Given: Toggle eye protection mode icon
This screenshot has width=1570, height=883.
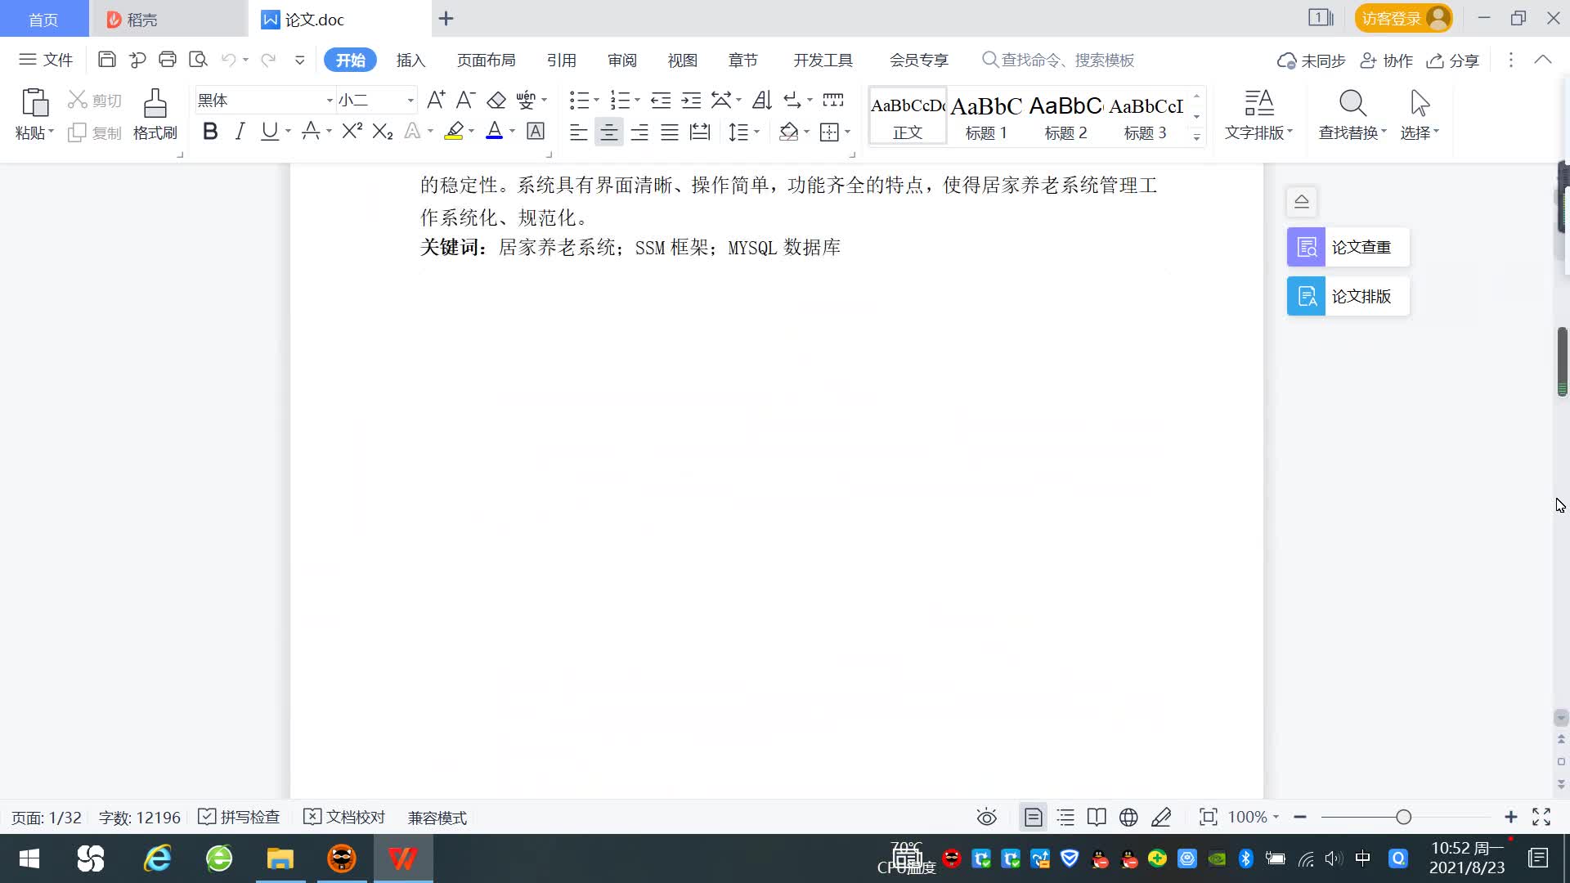Looking at the screenshot, I should [x=987, y=817].
